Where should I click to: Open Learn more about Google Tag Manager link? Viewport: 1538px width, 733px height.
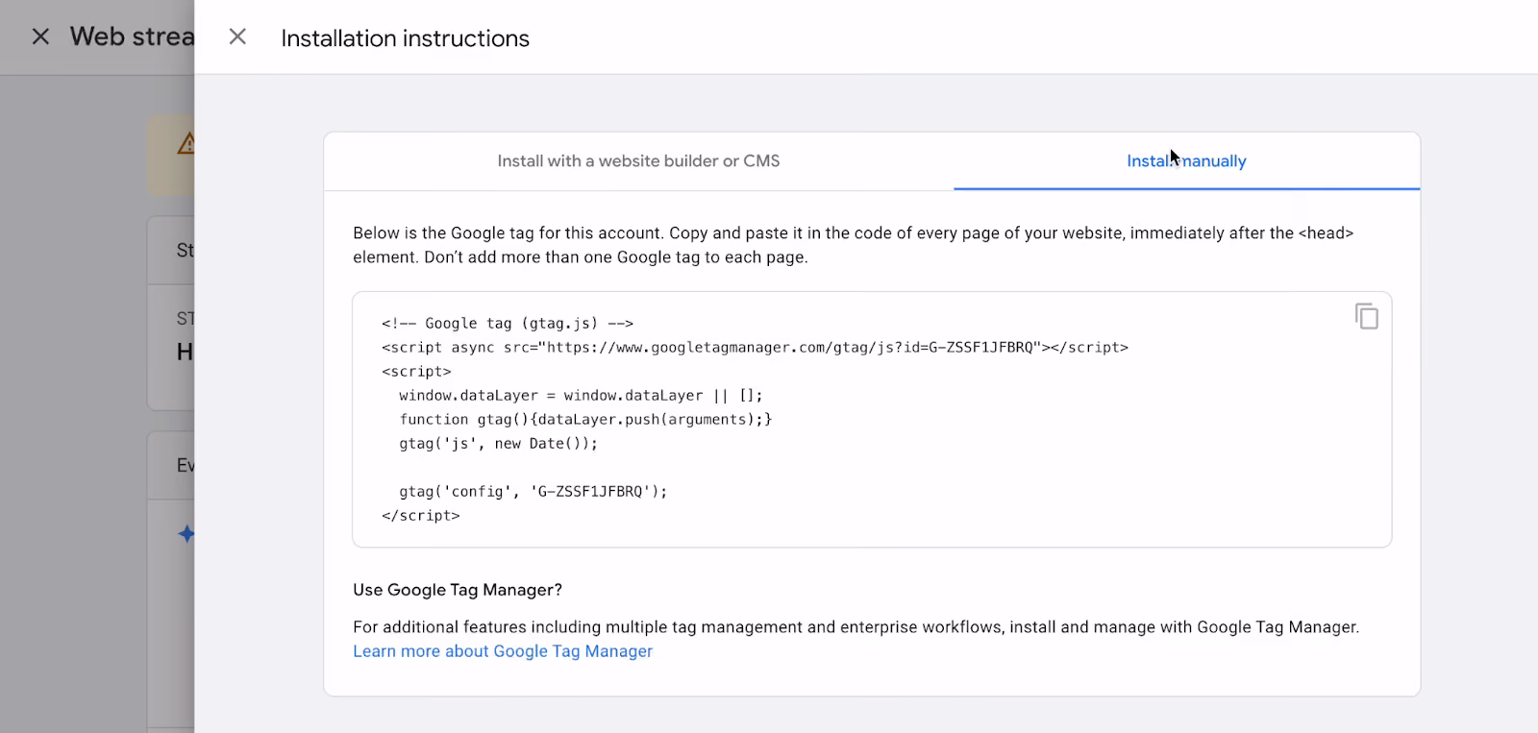(x=503, y=651)
